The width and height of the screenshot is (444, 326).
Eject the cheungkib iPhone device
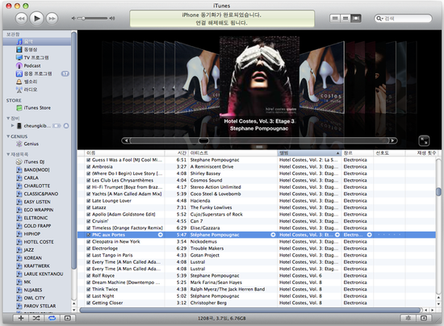point(66,126)
